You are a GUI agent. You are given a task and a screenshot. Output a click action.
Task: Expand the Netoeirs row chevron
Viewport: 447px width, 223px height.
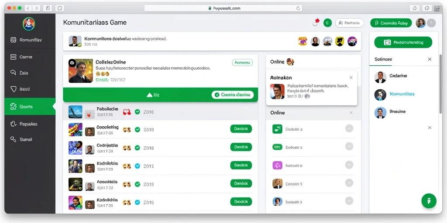tap(349, 165)
